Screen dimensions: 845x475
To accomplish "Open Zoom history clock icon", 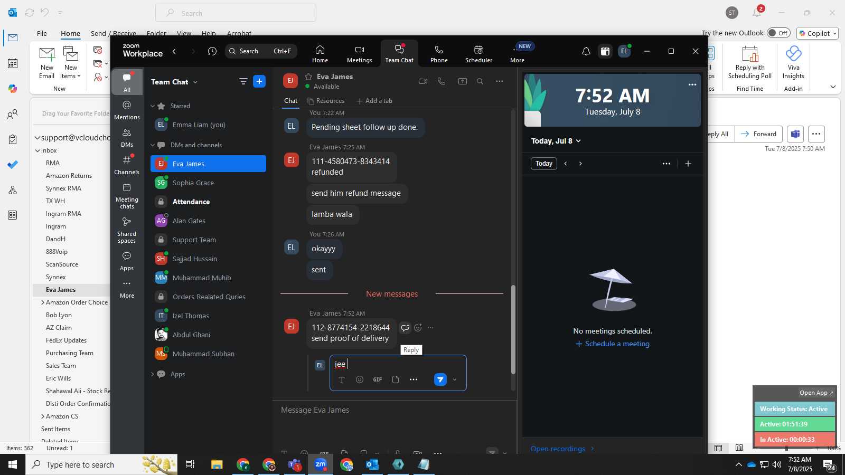I will click(212, 51).
